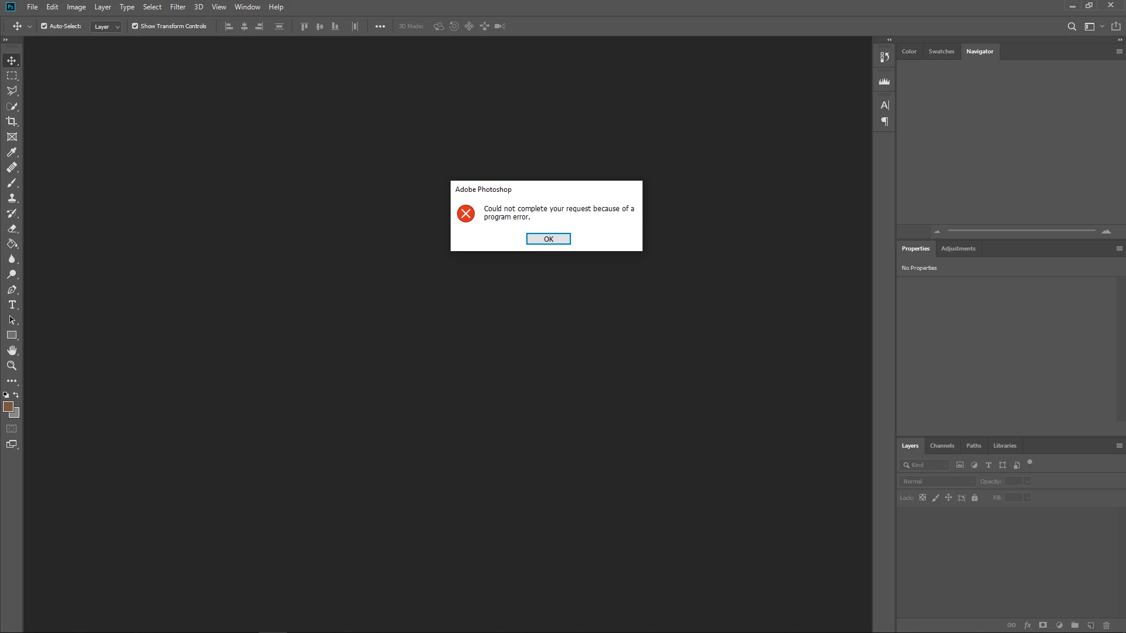1126x633 pixels.
Task: Select the Hand tool
Action: pyautogui.click(x=12, y=350)
